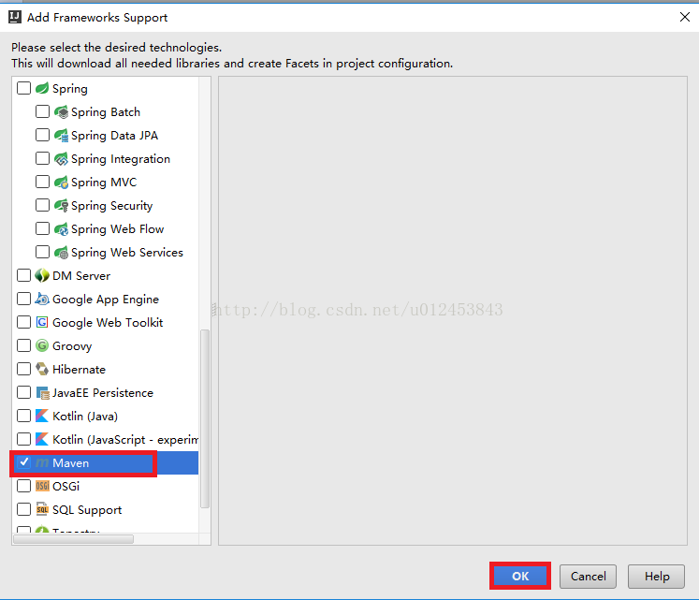The height and width of the screenshot is (600, 699).
Task: Enable the Kotlin JavaScript experimental checkbox
Action: (23, 439)
